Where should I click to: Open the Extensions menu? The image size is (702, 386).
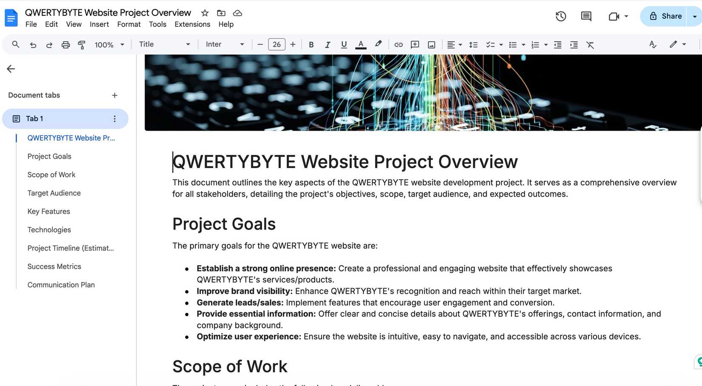pyautogui.click(x=192, y=24)
